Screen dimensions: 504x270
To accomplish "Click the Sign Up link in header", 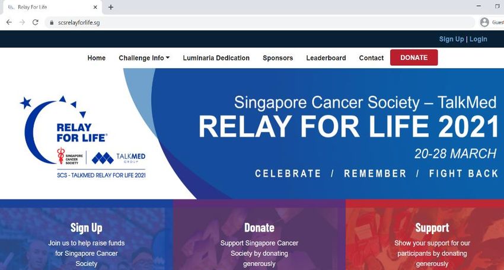I will coord(451,39).
